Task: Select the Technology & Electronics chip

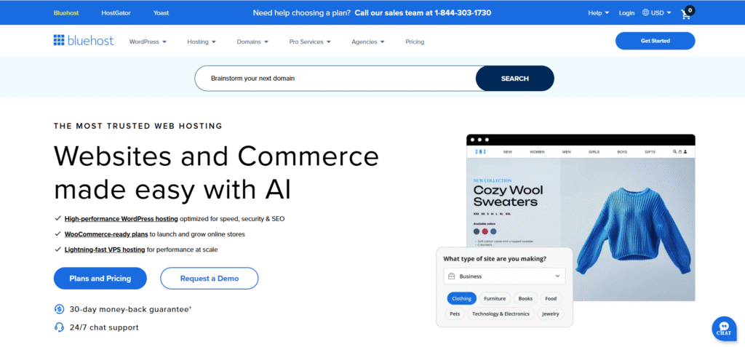Action: pyautogui.click(x=501, y=314)
